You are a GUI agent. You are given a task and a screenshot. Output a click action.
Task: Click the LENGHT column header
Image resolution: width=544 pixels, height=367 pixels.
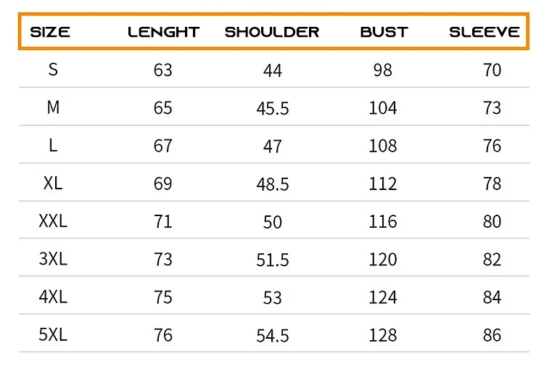coord(163,32)
